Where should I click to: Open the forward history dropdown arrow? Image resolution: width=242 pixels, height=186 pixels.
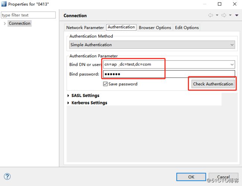230,15
